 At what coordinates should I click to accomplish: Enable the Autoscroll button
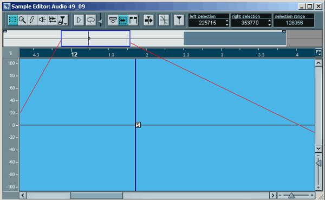[x=148, y=20]
